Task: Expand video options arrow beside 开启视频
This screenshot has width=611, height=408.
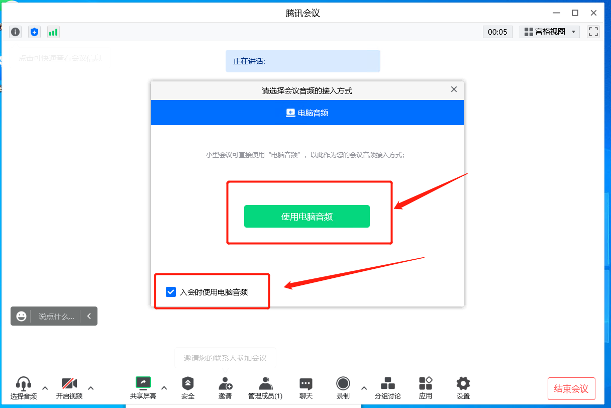Action: (x=91, y=388)
